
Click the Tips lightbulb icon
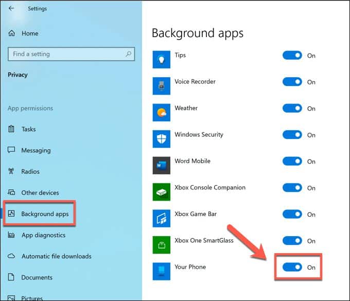(x=162, y=60)
